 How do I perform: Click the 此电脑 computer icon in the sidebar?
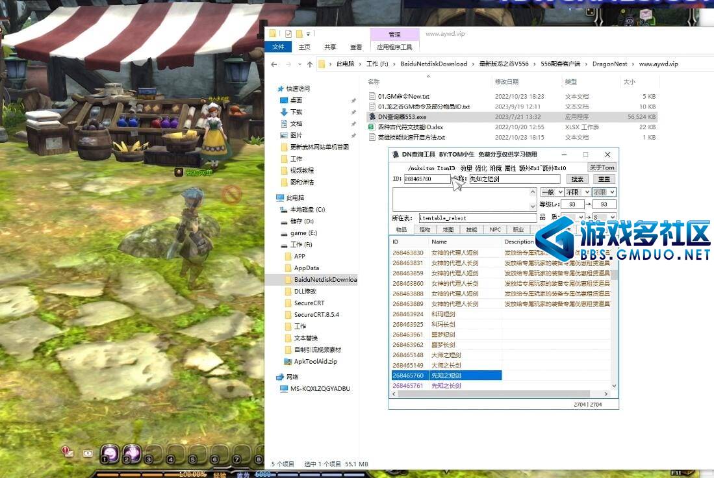coord(280,197)
